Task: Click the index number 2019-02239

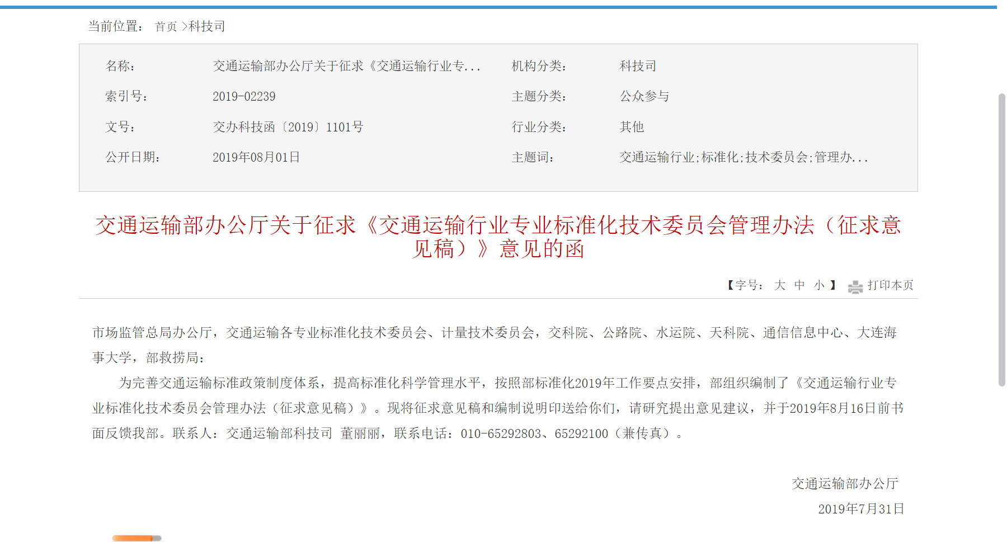Action: (244, 96)
